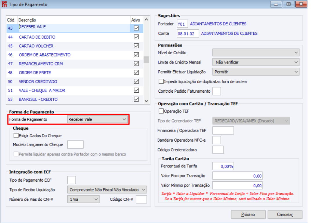Click the Financeira / Operadora TEF field
Screen dimensions: 313x223
click(x=223, y=130)
